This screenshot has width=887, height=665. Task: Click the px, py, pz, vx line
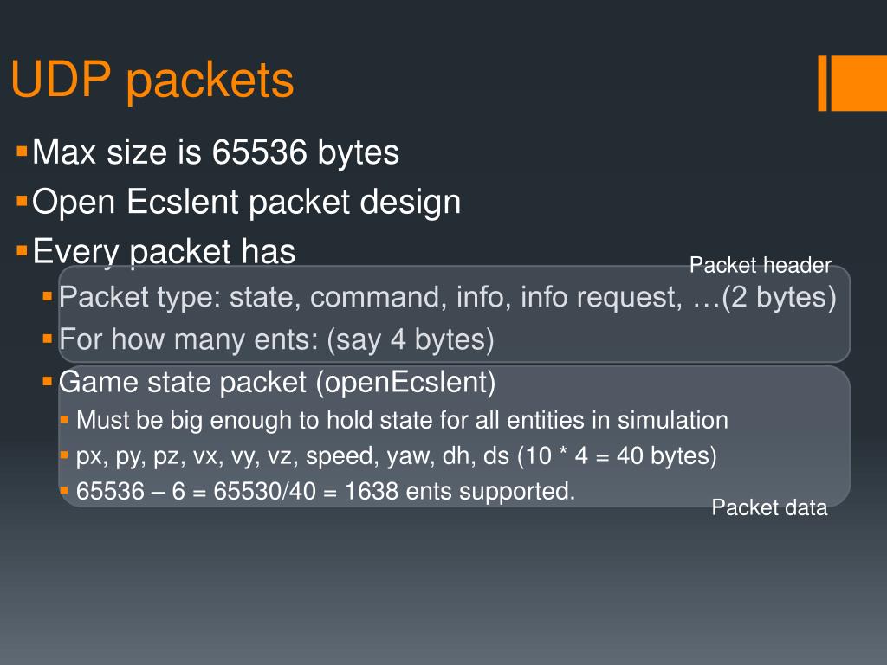[x=397, y=455]
